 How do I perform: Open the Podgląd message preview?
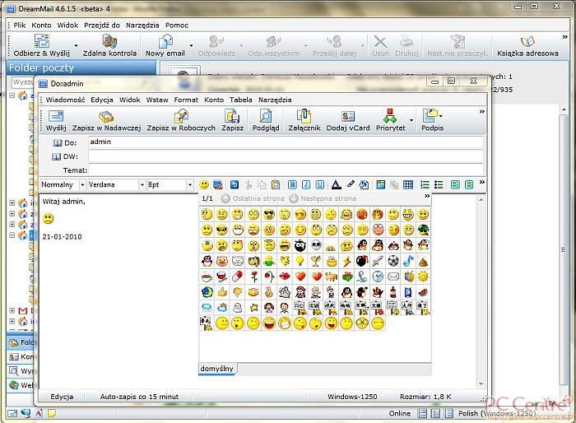tap(266, 120)
